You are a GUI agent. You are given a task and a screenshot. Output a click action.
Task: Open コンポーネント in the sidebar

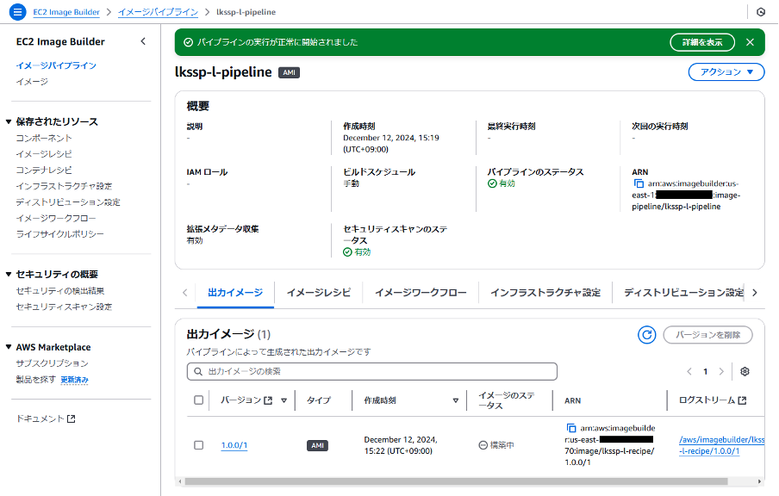44,138
